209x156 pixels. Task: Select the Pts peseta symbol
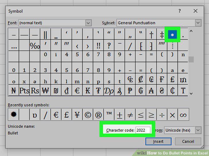click(24, 90)
